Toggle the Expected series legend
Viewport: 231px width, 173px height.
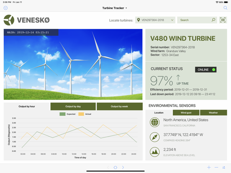coord(67,114)
